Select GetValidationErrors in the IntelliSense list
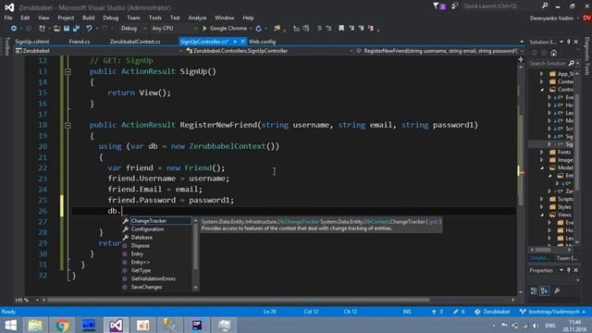The width and height of the screenshot is (592, 333). [154, 278]
